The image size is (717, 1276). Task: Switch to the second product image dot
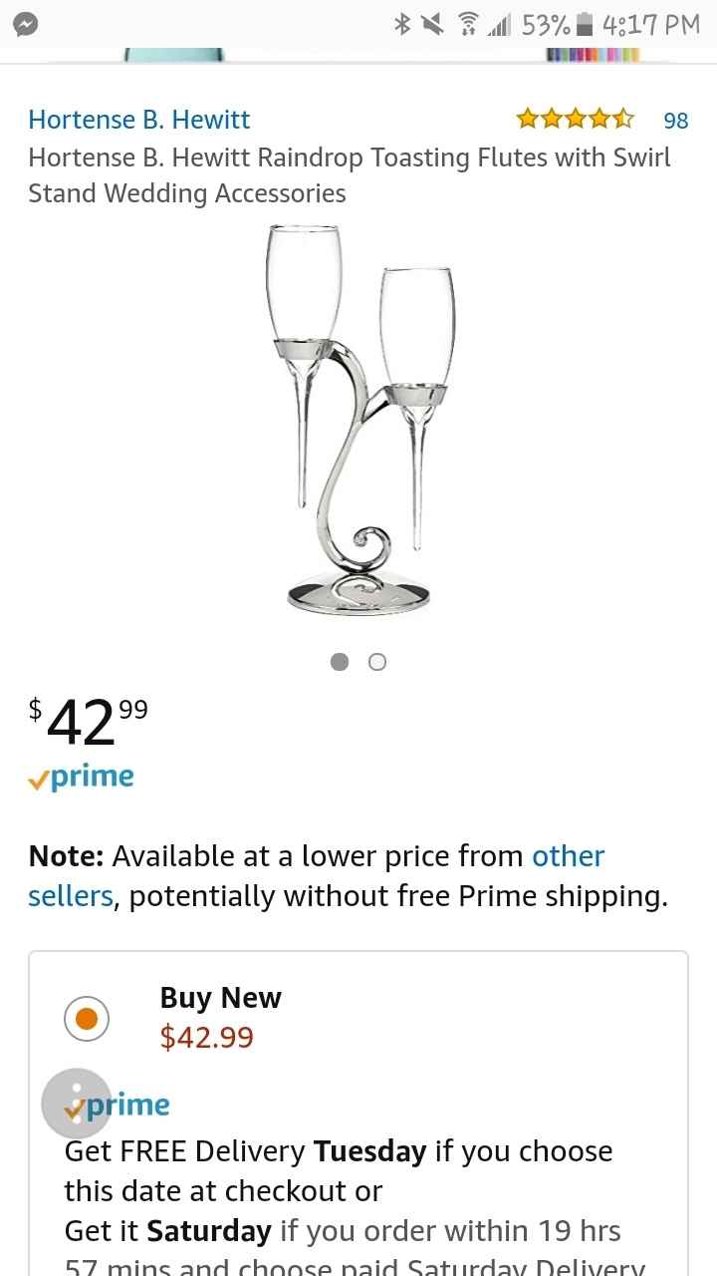(377, 662)
